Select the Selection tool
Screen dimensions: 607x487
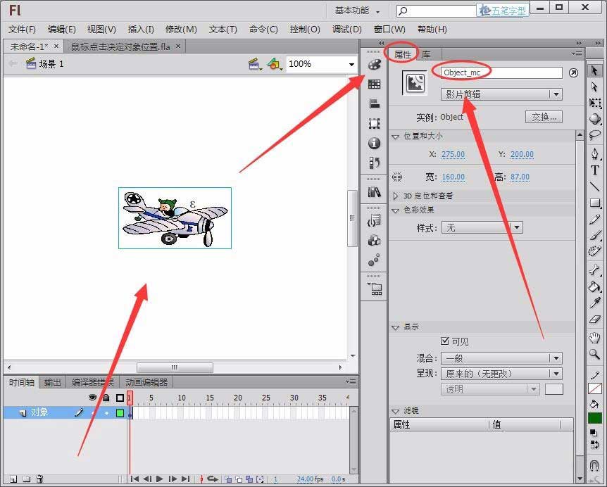(x=595, y=70)
